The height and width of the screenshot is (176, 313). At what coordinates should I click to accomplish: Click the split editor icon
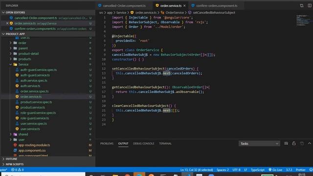(309, 5)
